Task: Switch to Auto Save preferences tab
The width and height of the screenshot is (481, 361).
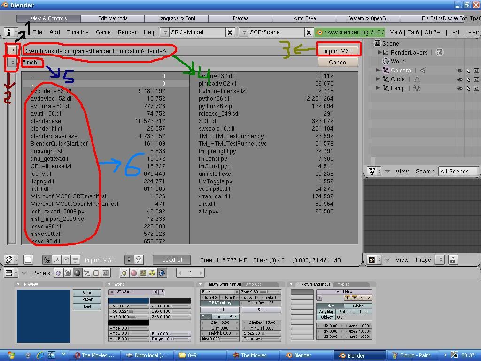Action: click(x=304, y=18)
